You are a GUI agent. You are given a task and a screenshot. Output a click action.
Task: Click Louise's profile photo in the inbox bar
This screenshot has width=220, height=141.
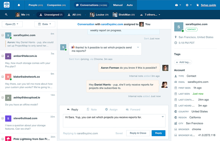[92, 15]
